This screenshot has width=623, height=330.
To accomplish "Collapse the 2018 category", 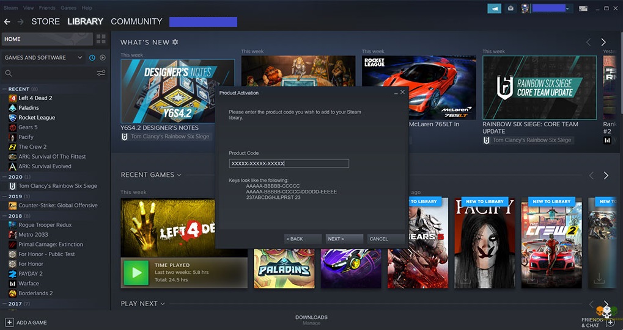I will (4, 216).
